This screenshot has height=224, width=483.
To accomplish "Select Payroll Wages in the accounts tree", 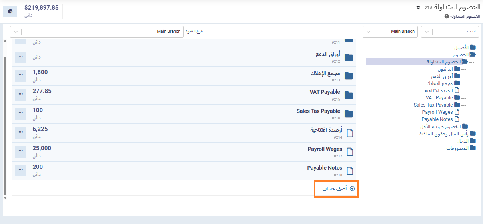I will [x=437, y=112].
